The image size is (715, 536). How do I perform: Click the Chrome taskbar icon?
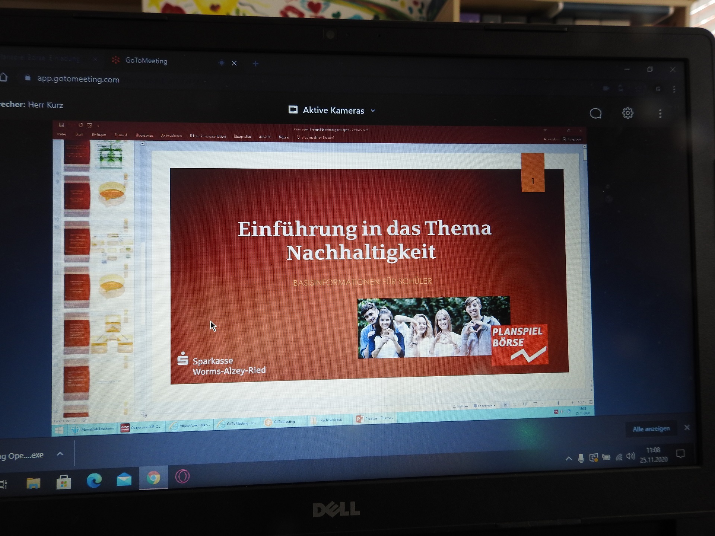153,478
